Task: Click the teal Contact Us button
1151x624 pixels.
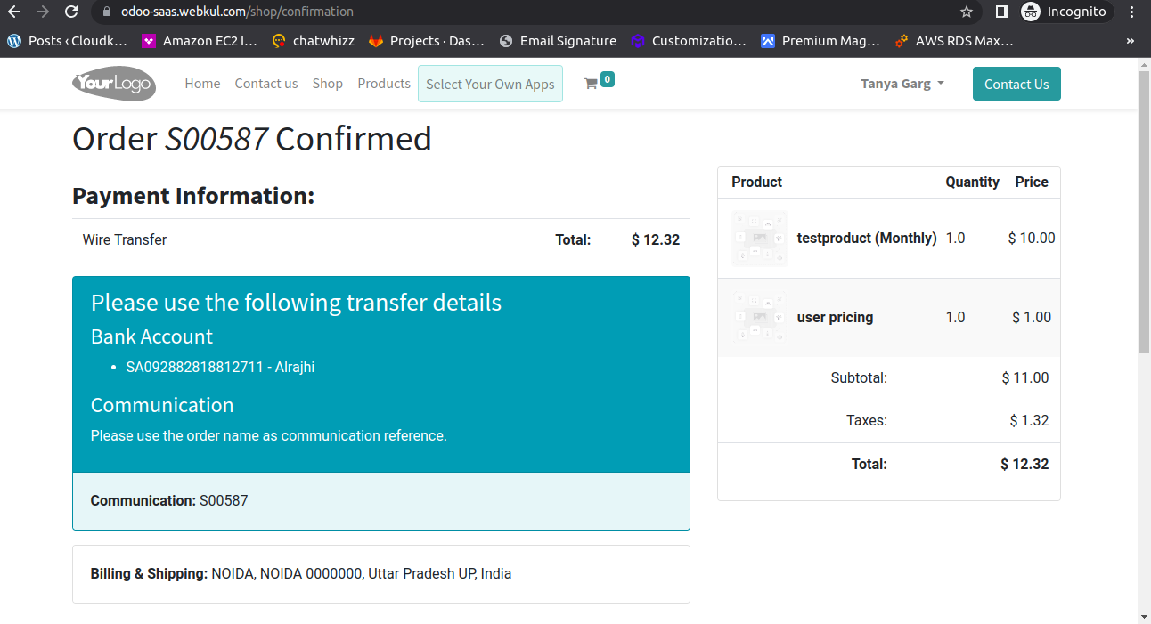Action: pos(1016,84)
